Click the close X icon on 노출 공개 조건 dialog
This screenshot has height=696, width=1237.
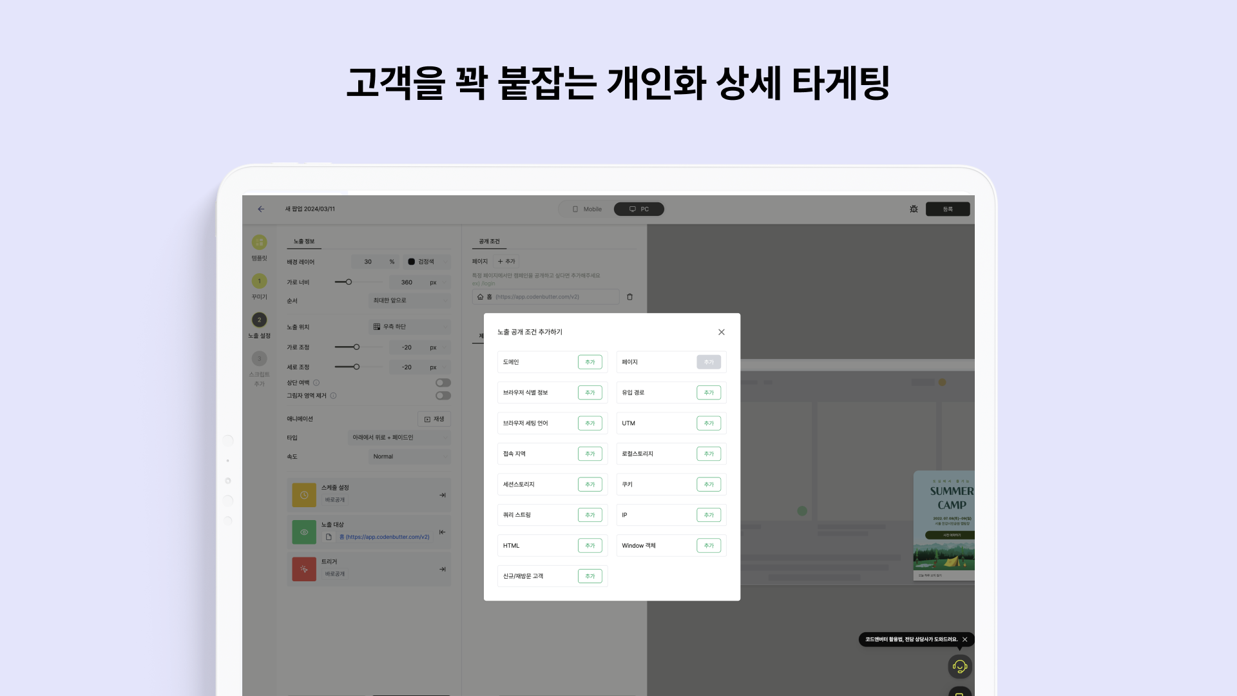[720, 331]
